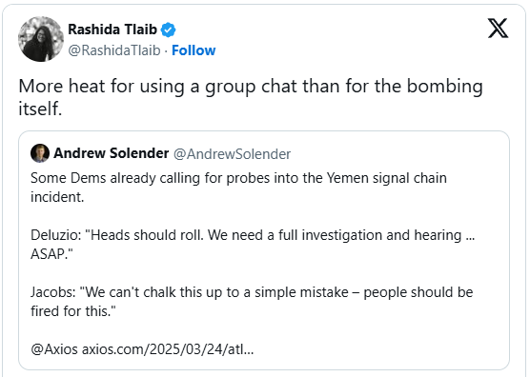The image size is (530, 377).
Task: Open quoted tweet's first paragraph about probes
Action: click(x=238, y=188)
